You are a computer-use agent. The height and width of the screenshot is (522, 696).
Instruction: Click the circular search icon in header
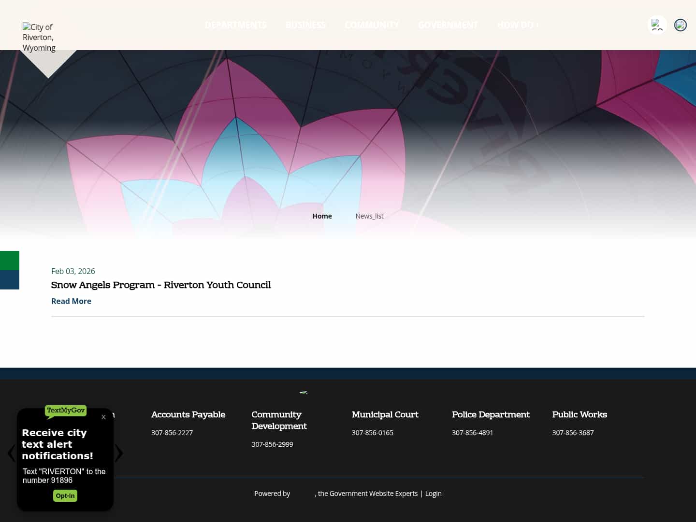[657, 25]
